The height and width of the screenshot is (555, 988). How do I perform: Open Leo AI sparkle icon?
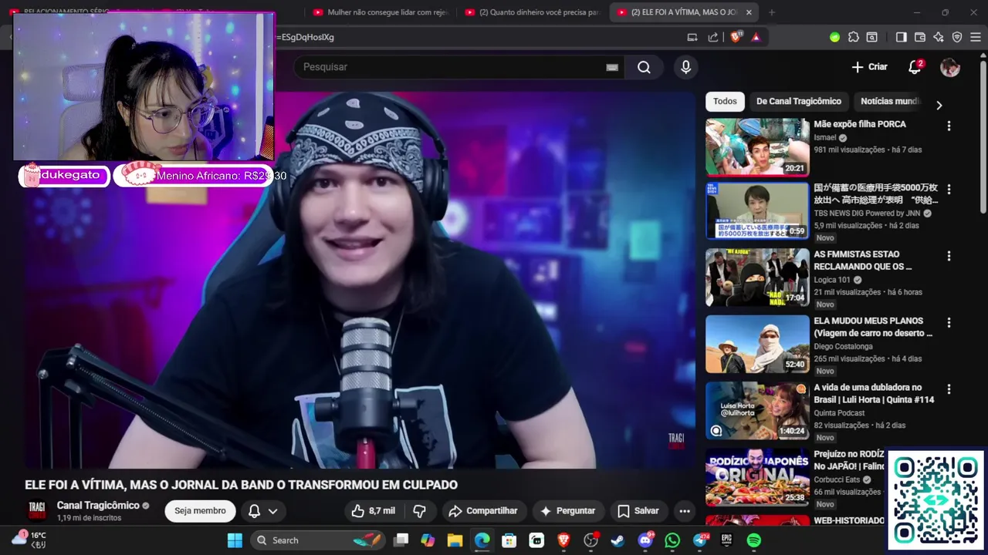[x=938, y=37]
